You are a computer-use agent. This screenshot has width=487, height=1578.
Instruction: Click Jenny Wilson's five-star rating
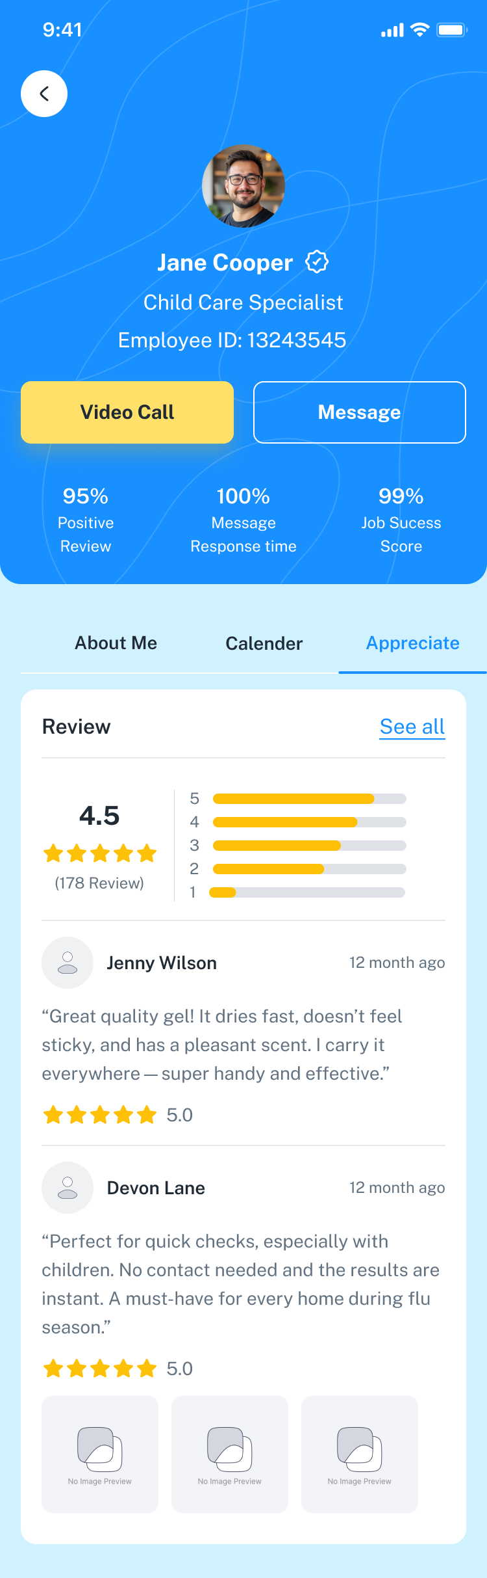[x=99, y=1115]
